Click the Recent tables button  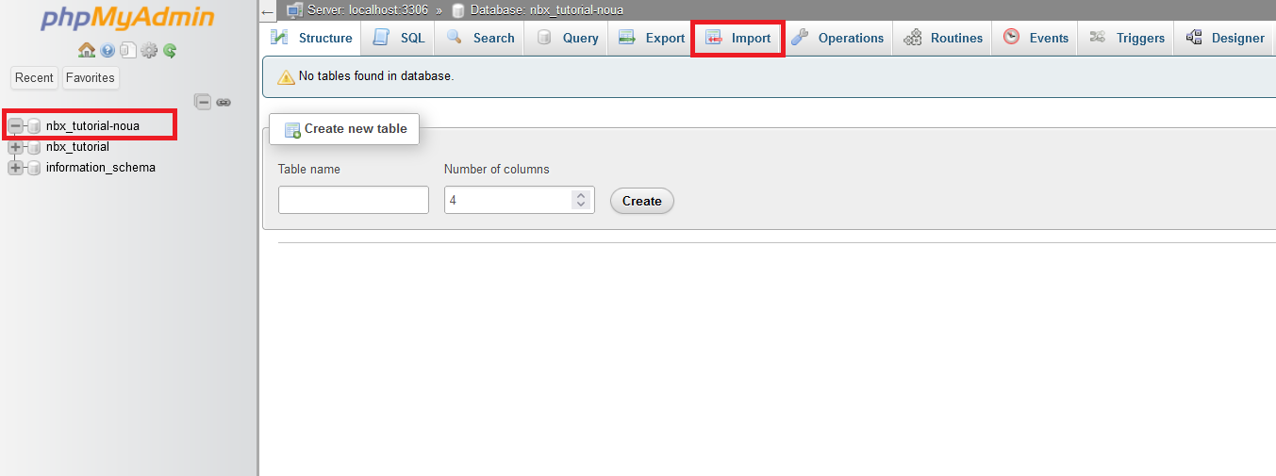34,78
